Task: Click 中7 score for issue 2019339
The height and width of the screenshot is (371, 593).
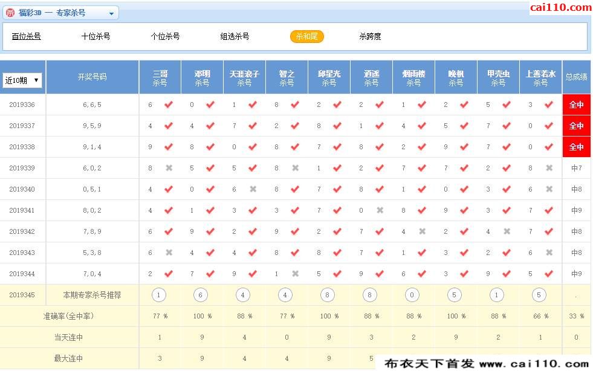Action: [x=577, y=168]
